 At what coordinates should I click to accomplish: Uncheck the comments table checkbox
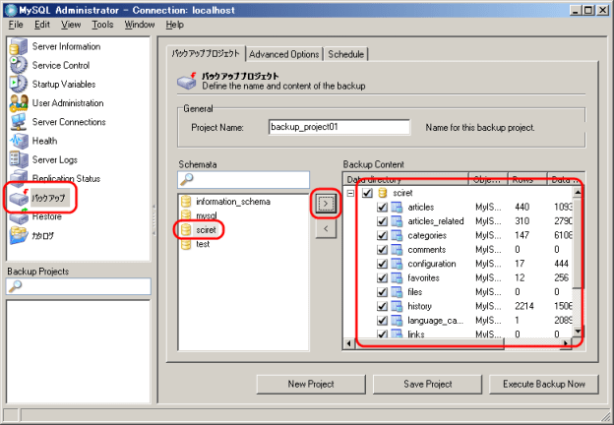pos(382,249)
